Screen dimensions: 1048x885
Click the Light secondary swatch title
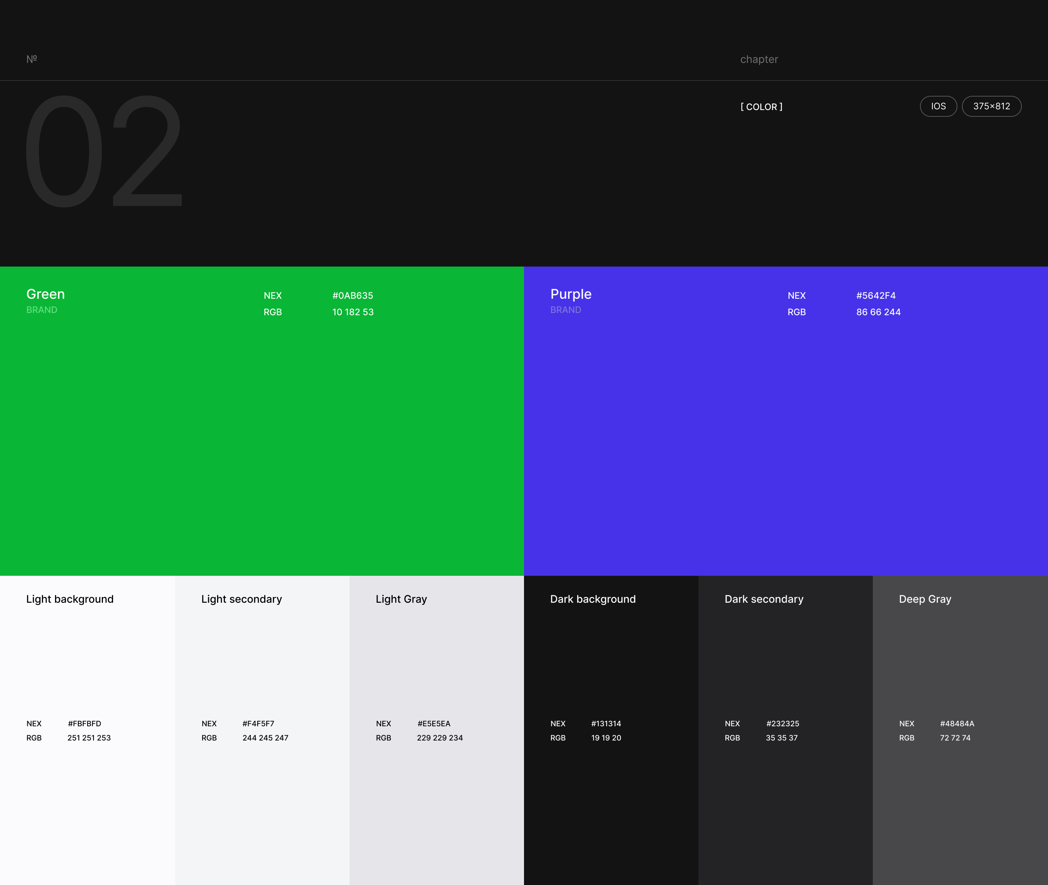(x=241, y=599)
